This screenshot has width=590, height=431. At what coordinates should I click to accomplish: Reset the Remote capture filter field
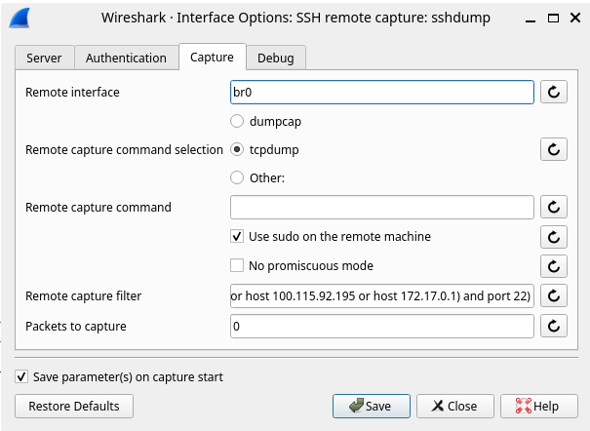(553, 296)
